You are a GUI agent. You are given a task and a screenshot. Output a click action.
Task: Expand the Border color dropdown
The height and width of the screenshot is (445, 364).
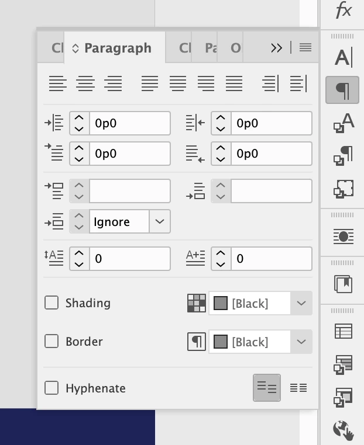(x=301, y=342)
